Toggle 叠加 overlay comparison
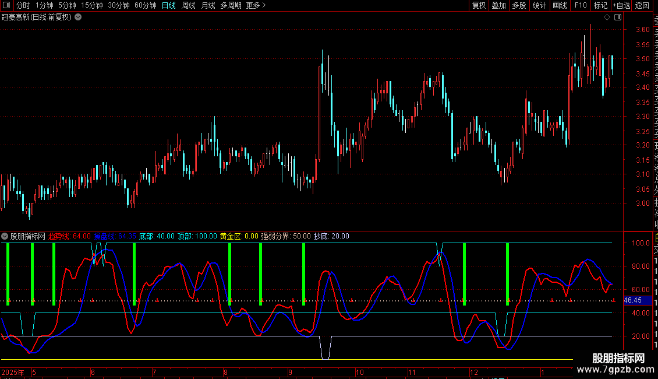The width and height of the screenshot is (658, 379). click(498, 5)
